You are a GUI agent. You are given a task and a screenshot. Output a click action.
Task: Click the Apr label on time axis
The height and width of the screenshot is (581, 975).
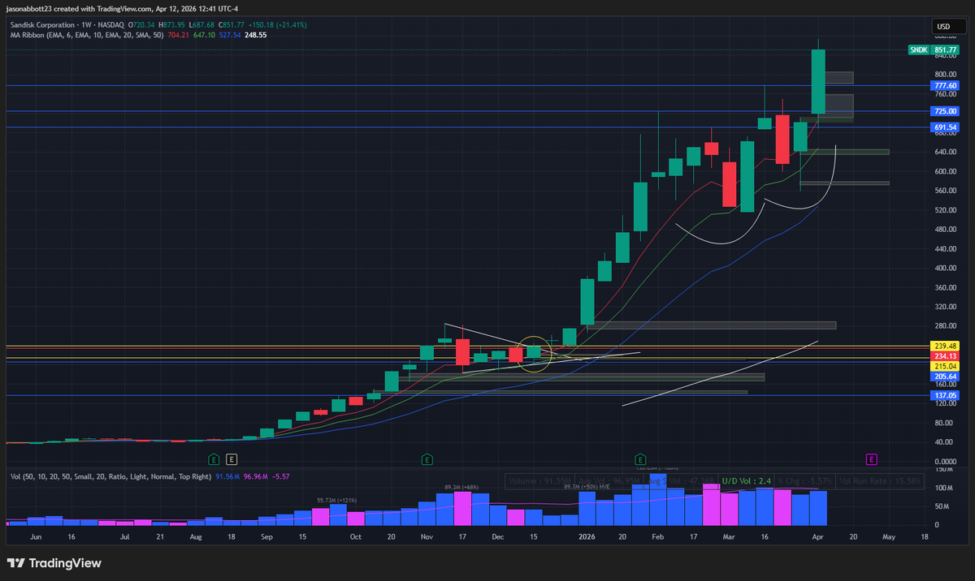(x=817, y=536)
